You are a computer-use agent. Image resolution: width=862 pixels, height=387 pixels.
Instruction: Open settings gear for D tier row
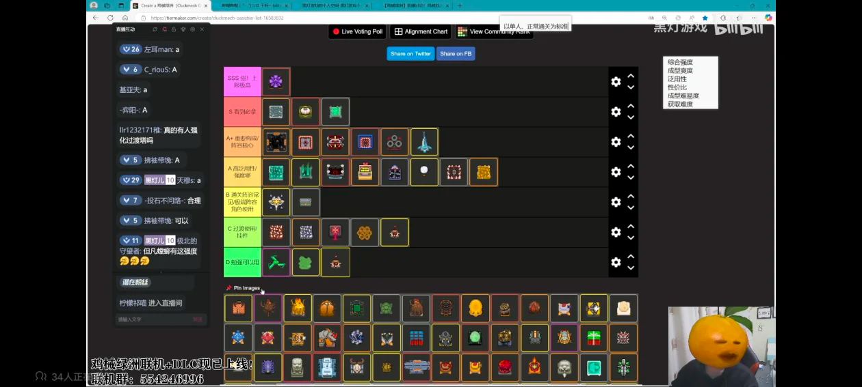(x=616, y=262)
